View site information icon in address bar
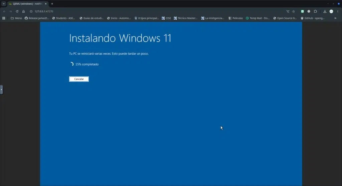 coord(31,11)
